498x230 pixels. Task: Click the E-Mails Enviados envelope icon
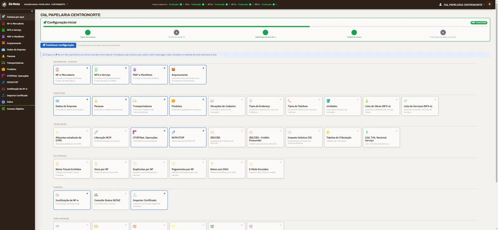(251, 163)
